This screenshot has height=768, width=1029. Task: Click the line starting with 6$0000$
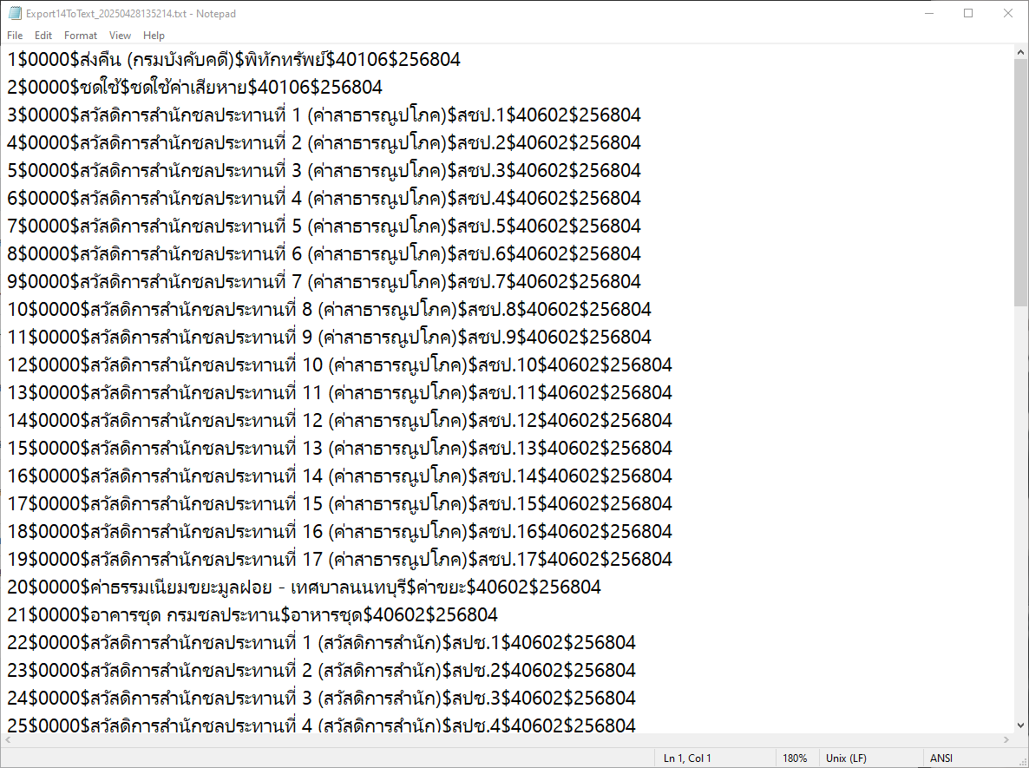[x=324, y=198]
